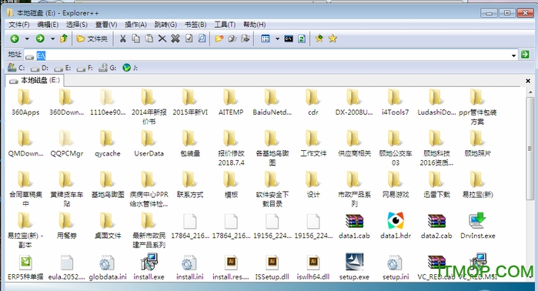Open the 选择(S) menu
The width and height of the screenshot is (538, 291).
click(76, 25)
